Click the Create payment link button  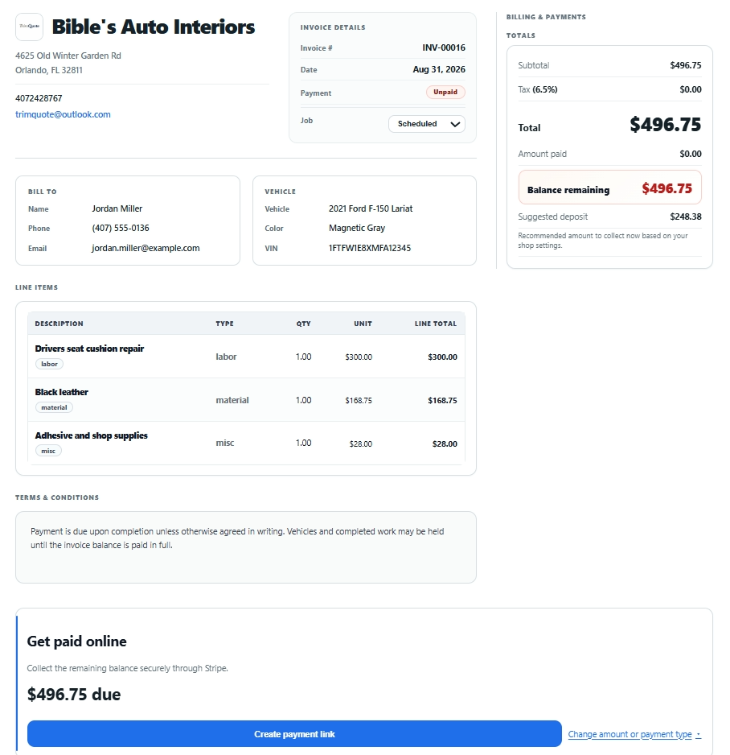tap(294, 734)
